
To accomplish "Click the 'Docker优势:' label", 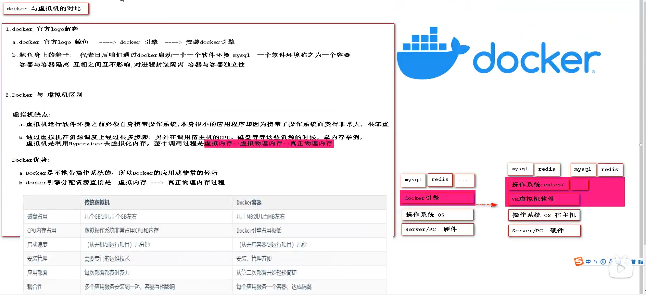I will click(x=31, y=160).
